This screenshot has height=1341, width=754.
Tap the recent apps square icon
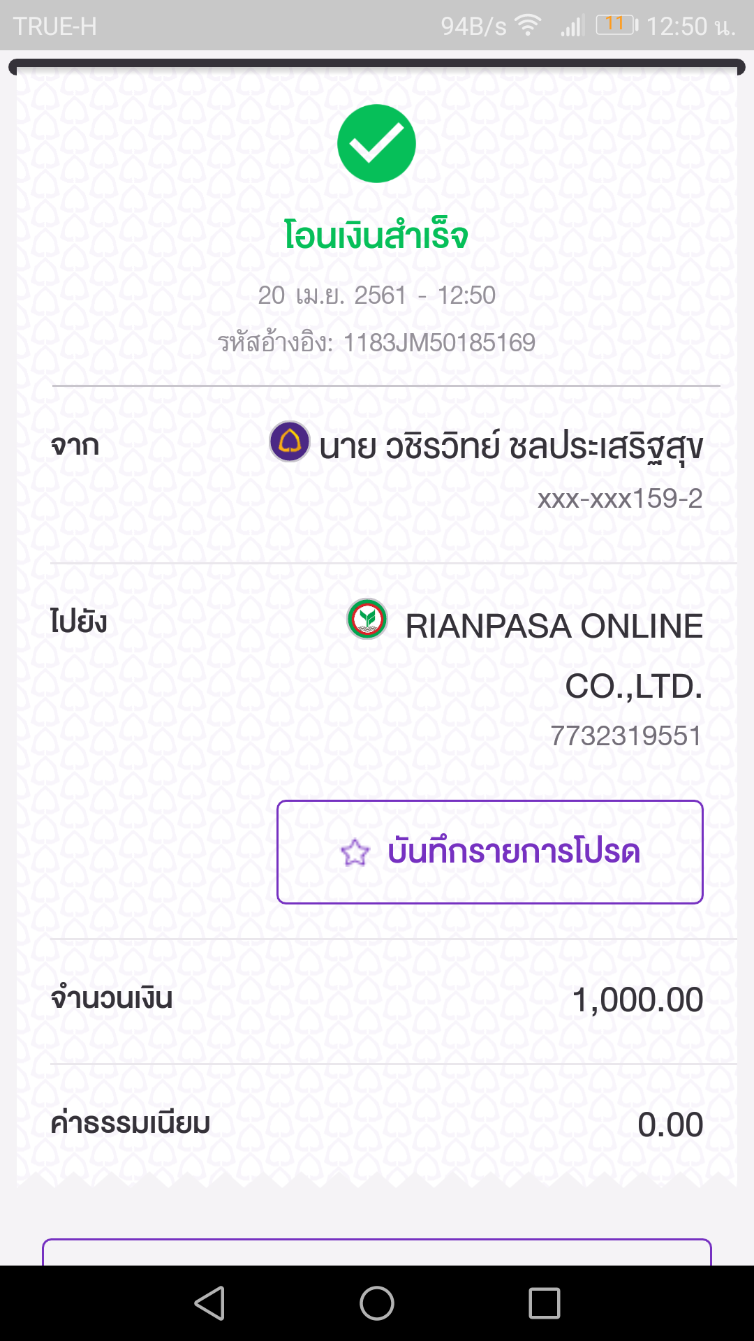pyautogui.click(x=545, y=1303)
